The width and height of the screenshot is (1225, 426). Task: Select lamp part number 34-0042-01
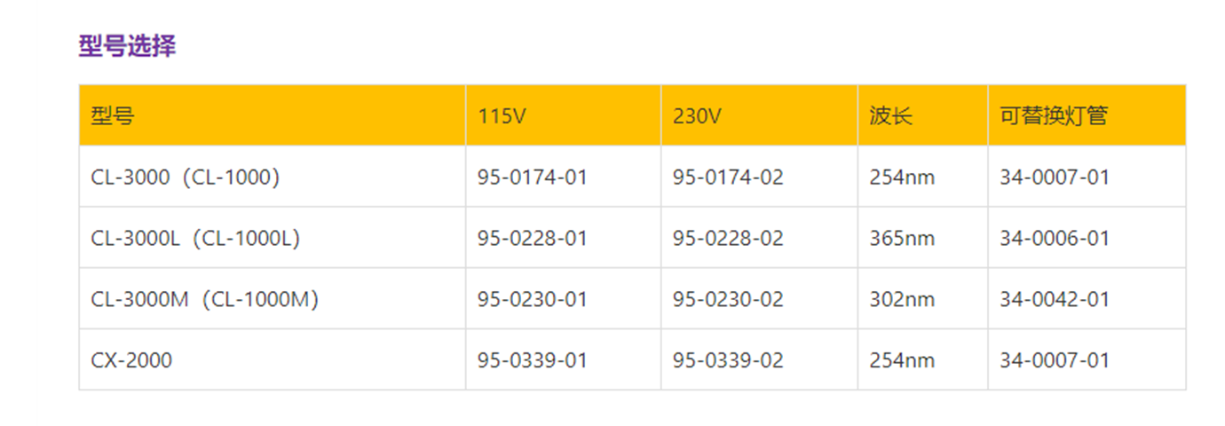[x=1055, y=300]
